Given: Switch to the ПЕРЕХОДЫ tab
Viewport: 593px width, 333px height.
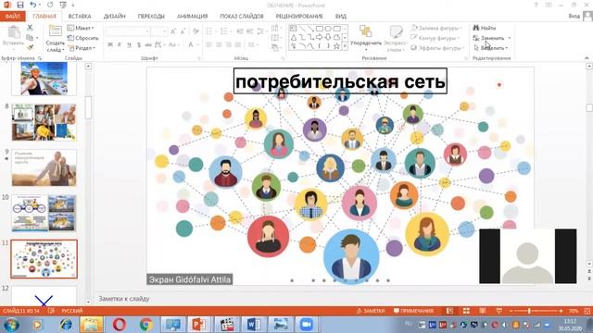Looking at the screenshot, I should 151,17.
